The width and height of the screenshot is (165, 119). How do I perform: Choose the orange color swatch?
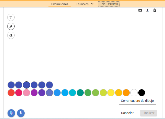coord(126,93)
